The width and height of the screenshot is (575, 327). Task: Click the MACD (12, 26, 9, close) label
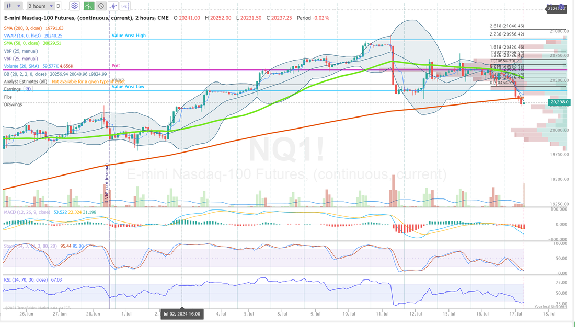(x=27, y=212)
